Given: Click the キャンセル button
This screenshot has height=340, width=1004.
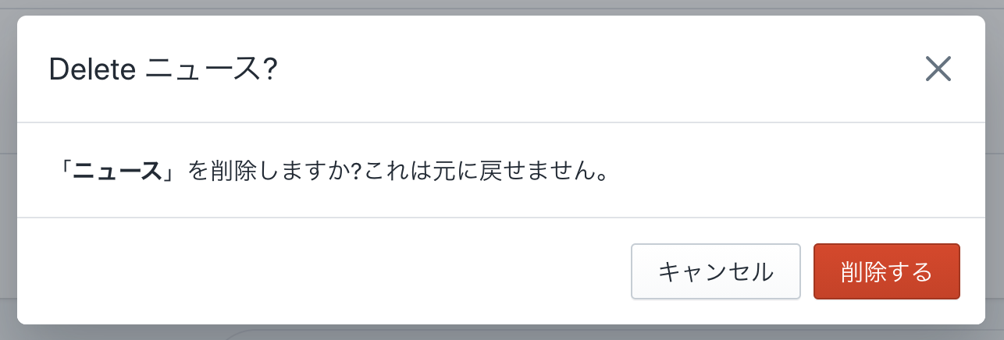Looking at the screenshot, I should [x=716, y=271].
